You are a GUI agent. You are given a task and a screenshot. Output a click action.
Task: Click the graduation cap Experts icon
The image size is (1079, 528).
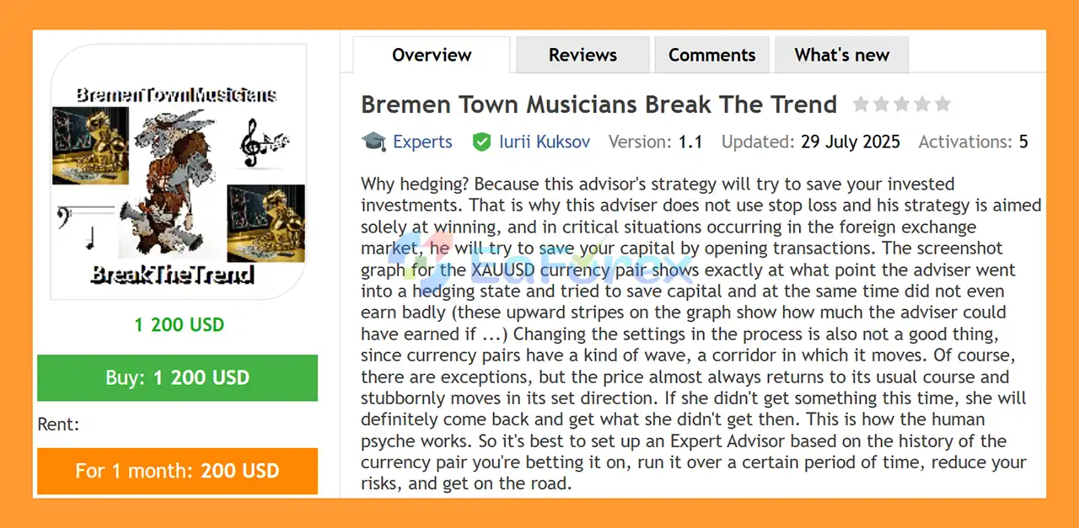373,141
